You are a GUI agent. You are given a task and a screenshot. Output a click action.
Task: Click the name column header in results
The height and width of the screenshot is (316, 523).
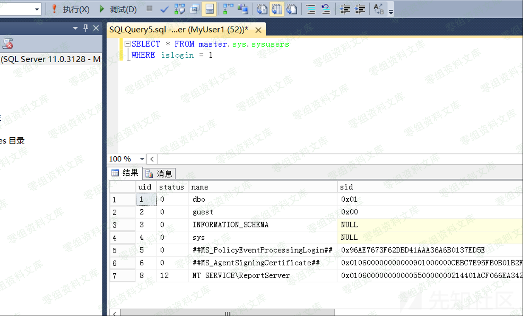point(200,187)
